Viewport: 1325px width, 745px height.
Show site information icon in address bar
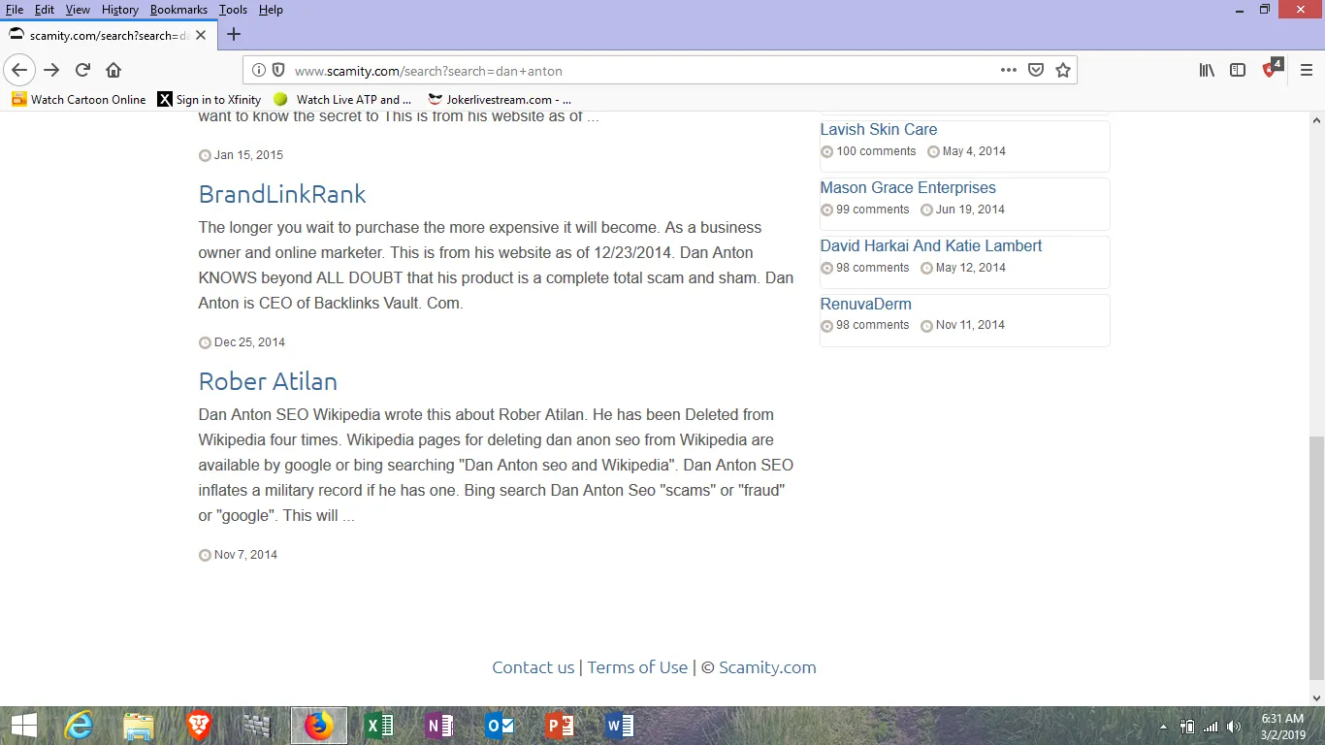click(x=259, y=70)
